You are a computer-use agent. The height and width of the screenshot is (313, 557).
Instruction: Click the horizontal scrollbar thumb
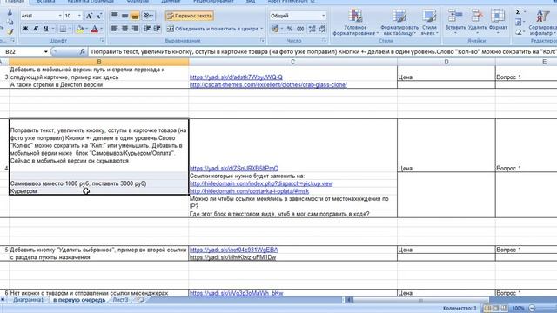tap(421, 300)
